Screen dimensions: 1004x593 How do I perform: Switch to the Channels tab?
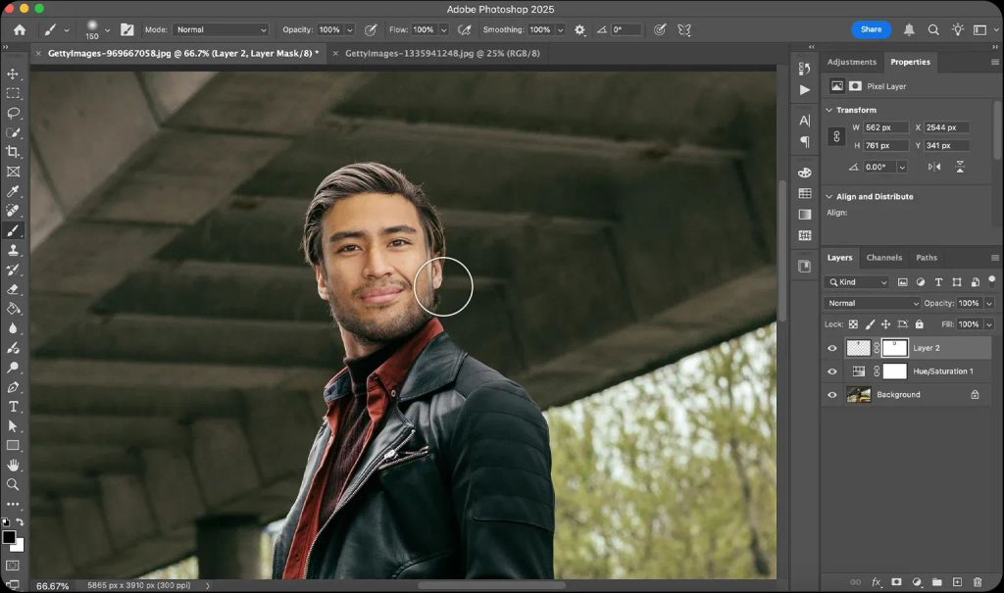(883, 258)
